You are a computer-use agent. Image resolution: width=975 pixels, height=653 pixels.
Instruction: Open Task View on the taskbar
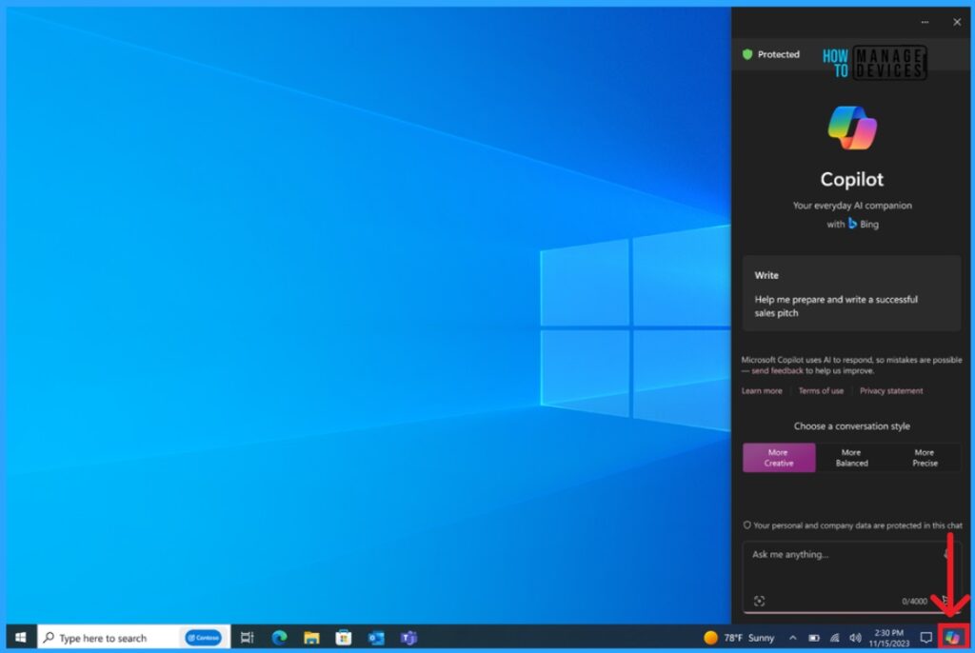tap(247, 638)
